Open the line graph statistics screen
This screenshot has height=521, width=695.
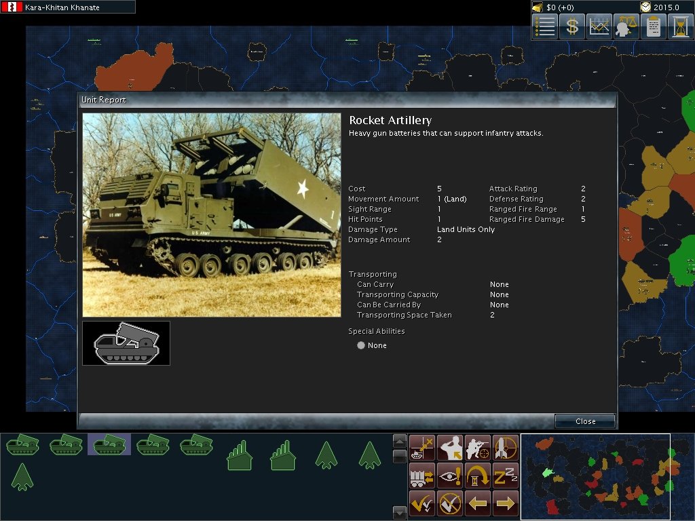click(599, 26)
